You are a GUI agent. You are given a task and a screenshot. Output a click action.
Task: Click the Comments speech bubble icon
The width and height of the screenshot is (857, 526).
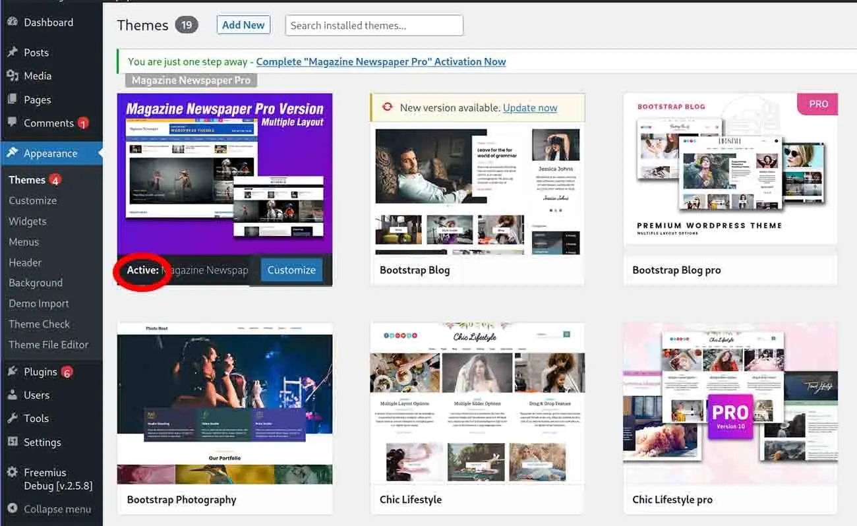click(x=12, y=123)
